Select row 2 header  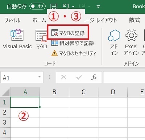pyautogui.click(x=5, y=112)
